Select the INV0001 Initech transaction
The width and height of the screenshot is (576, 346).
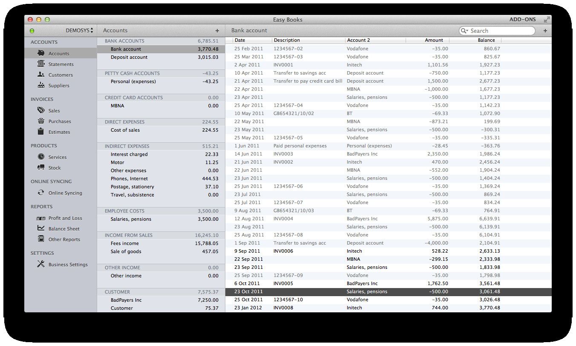[x=389, y=65]
